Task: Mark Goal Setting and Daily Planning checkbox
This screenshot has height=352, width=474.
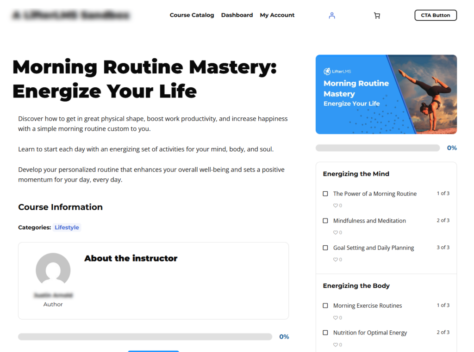Action: tap(325, 248)
